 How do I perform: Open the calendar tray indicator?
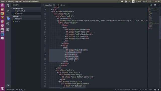tap(126, 2)
